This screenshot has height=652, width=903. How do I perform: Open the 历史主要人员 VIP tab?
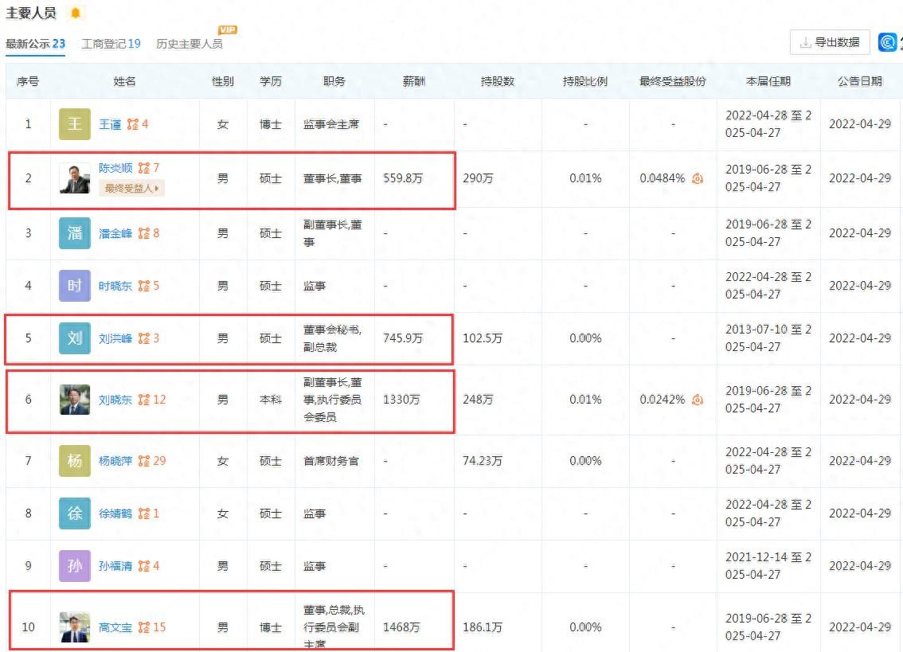click(x=190, y=44)
